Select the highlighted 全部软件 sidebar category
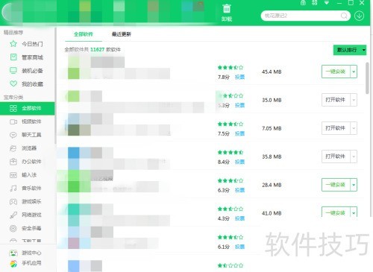The height and width of the screenshot is (272, 373). tap(28, 108)
